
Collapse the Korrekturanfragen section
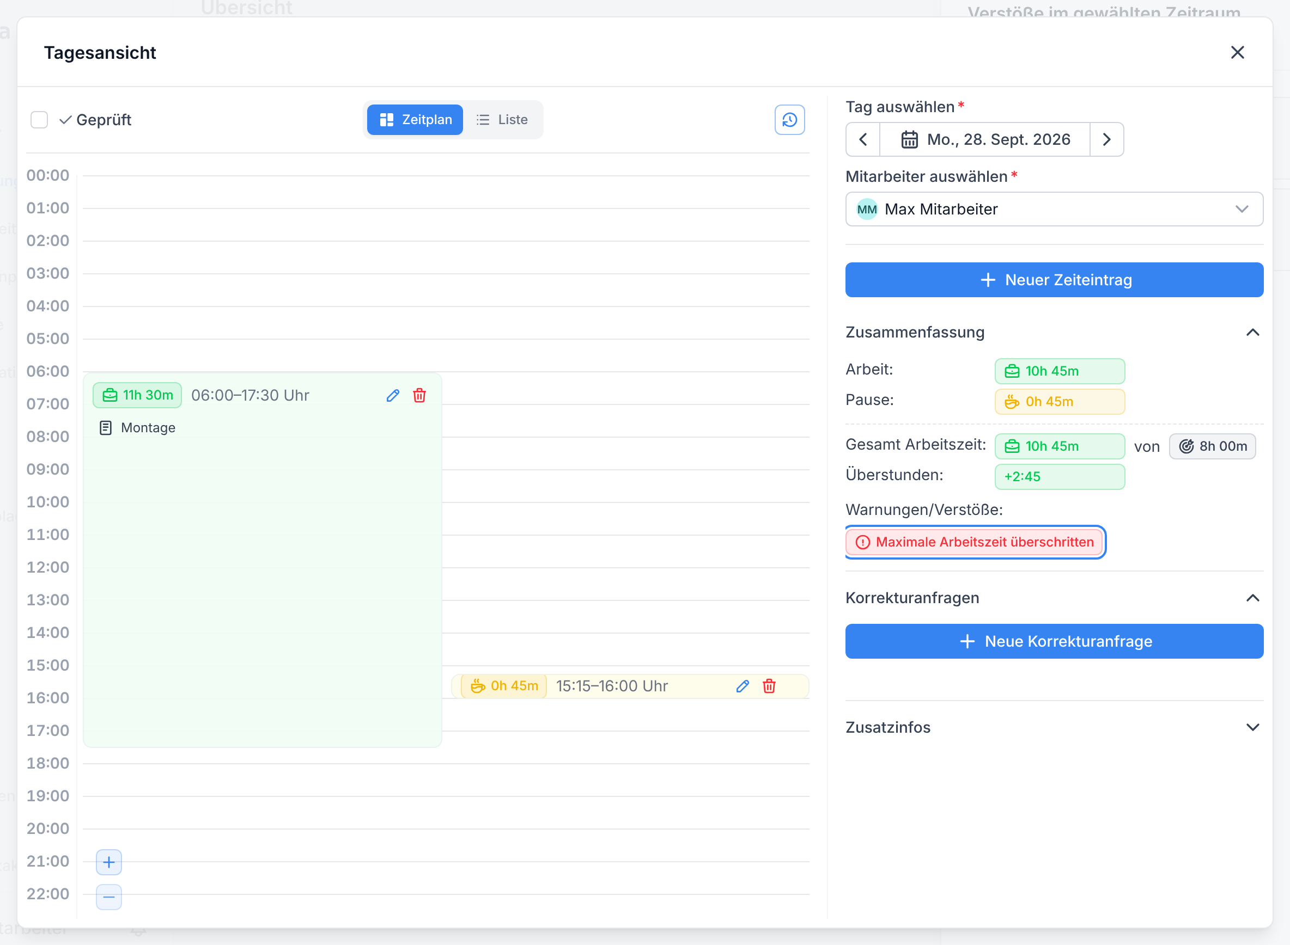(1252, 598)
